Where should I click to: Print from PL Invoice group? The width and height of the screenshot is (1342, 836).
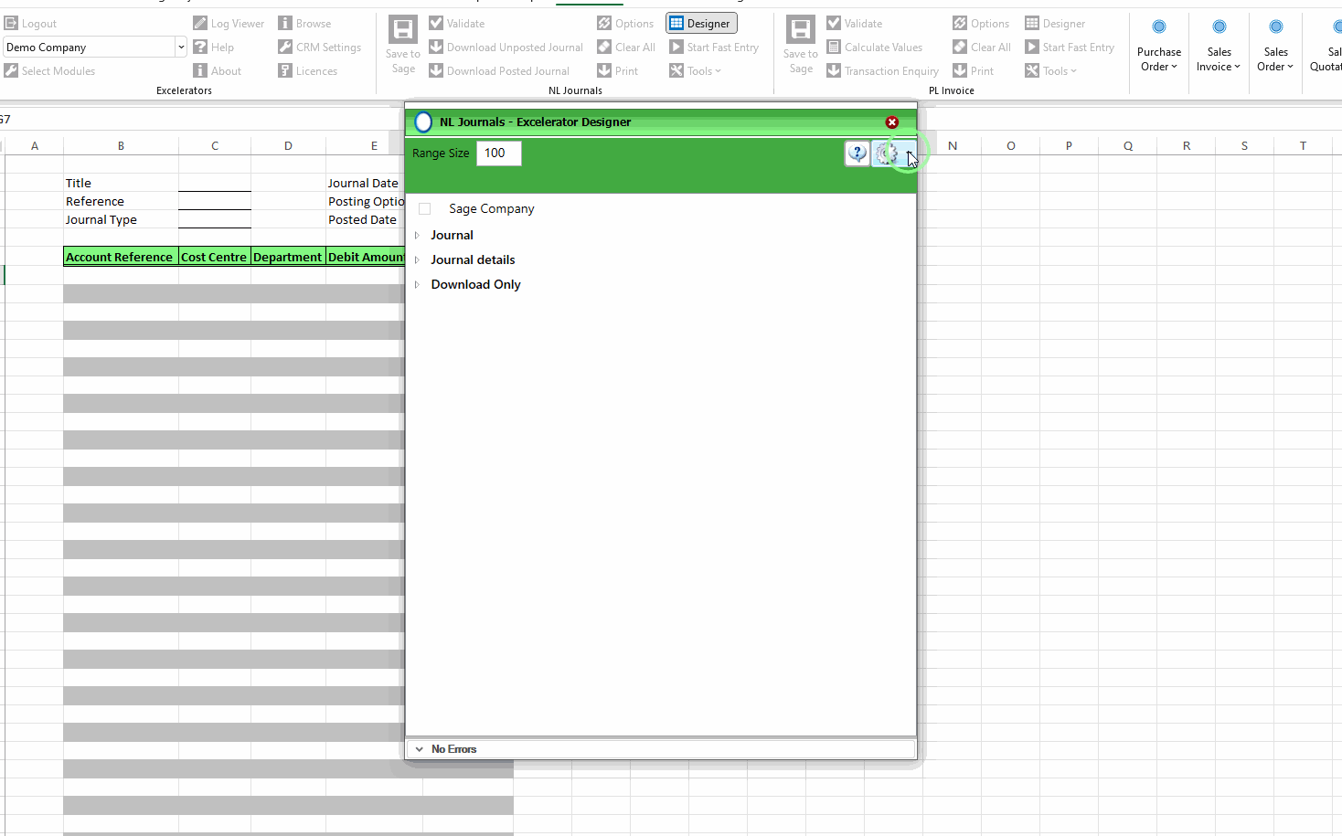point(973,71)
